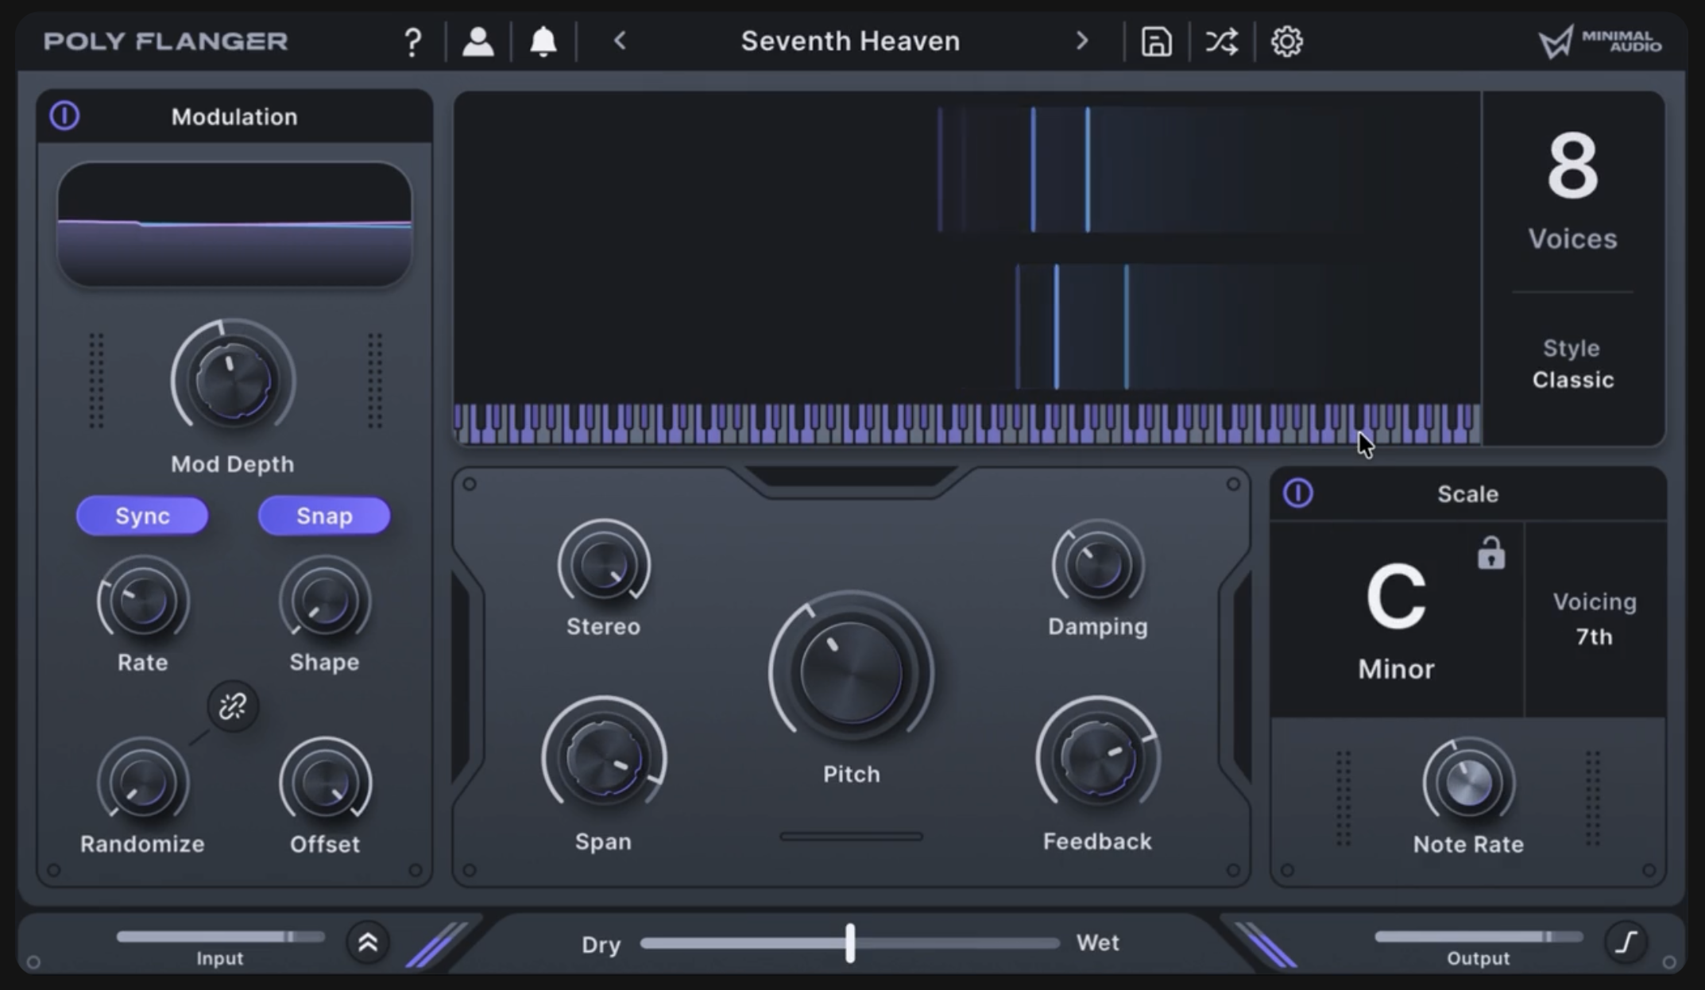This screenshot has height=990, width=1705.
Task: Go to the previous preset arrow
Action: coord(621,41)
